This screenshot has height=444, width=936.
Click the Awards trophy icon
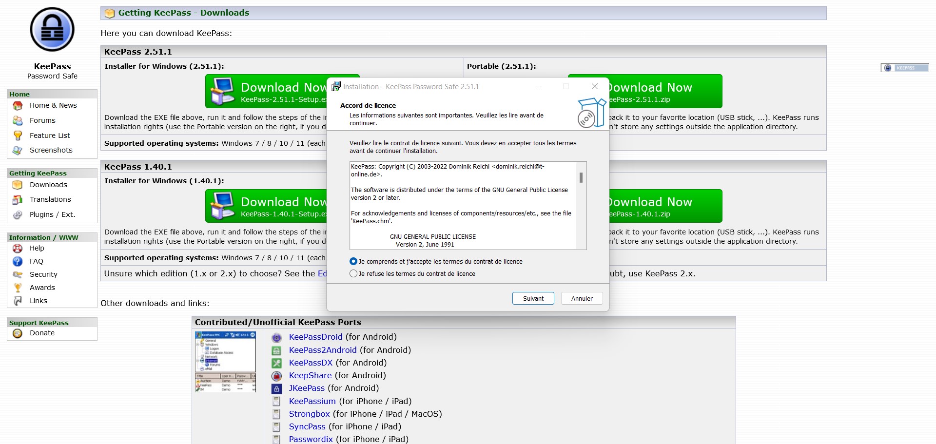click(x=18, y=288)
